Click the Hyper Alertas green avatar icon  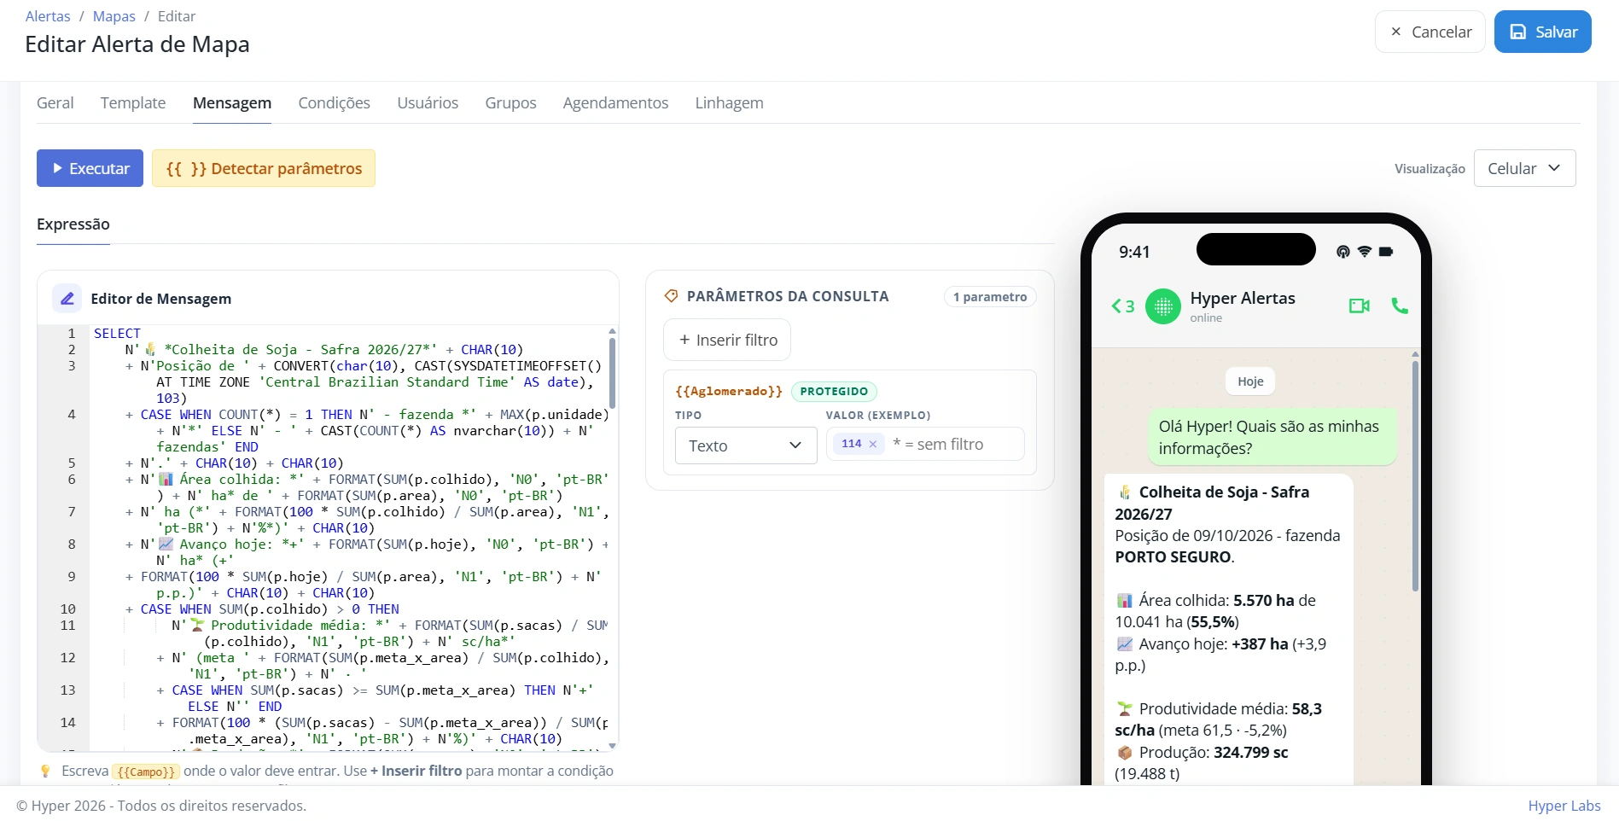1163,306
